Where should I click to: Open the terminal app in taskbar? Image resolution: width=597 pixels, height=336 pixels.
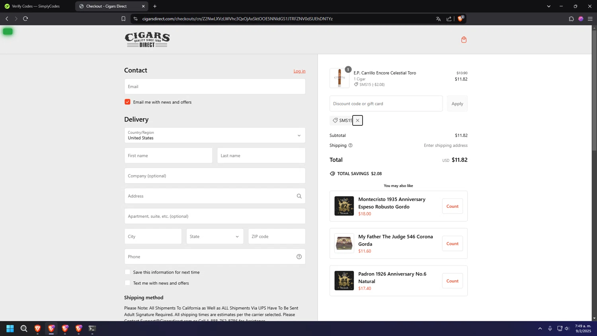92,328
